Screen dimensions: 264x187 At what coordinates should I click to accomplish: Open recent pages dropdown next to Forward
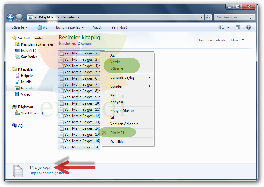tap(25, 18)
